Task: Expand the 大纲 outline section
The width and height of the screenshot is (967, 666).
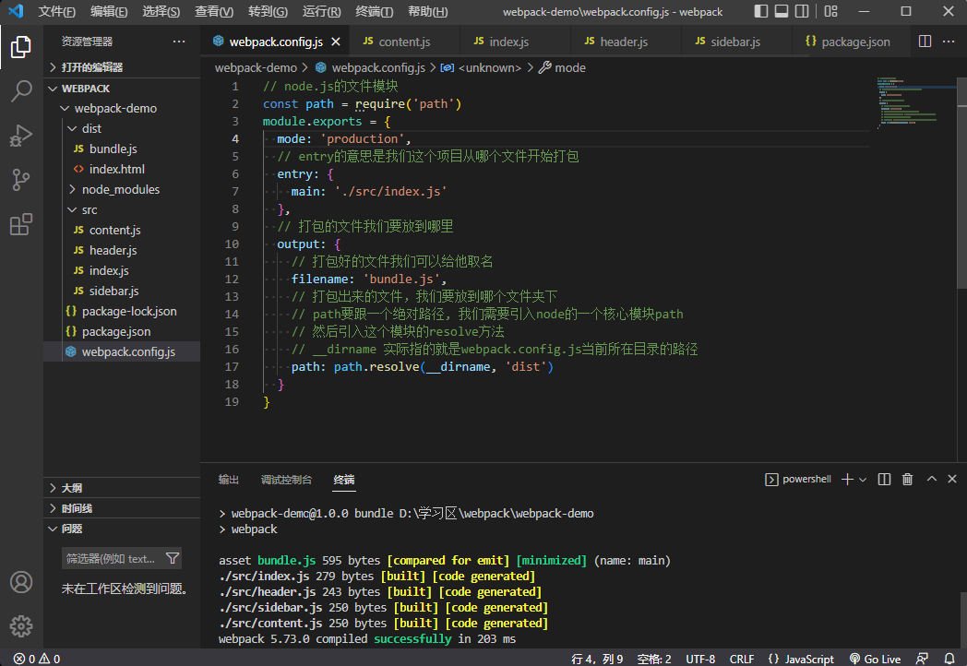Action: (x=122, y=488)
